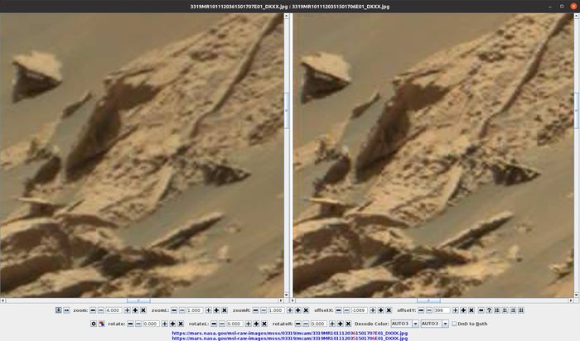This screenshot has width=580, height=341.
Task: Click the right Mars rock image pane
Action: click(433, 155)
